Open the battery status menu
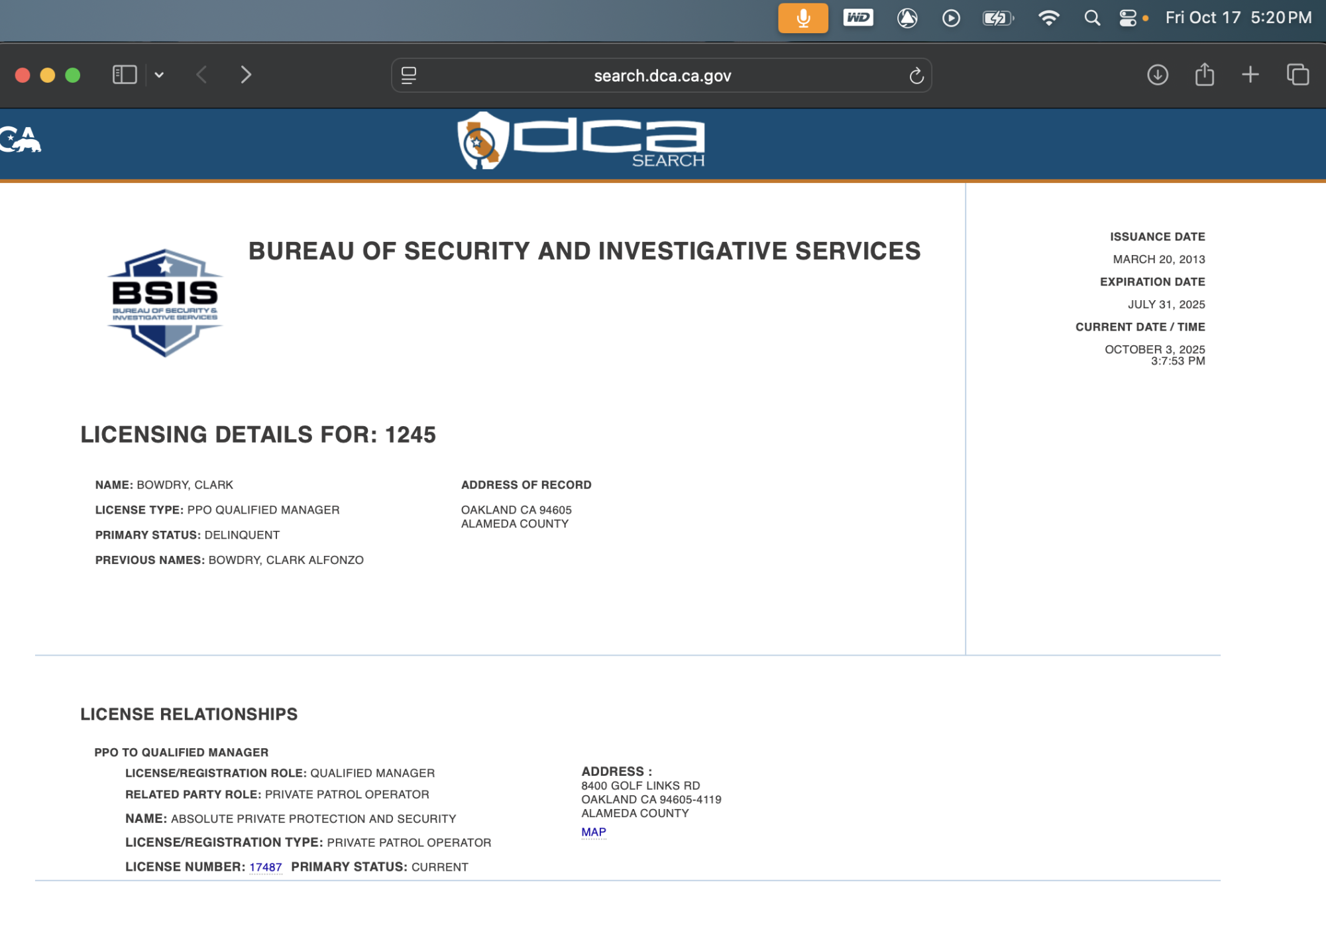The image size is (1326, 935). [997, 18]
